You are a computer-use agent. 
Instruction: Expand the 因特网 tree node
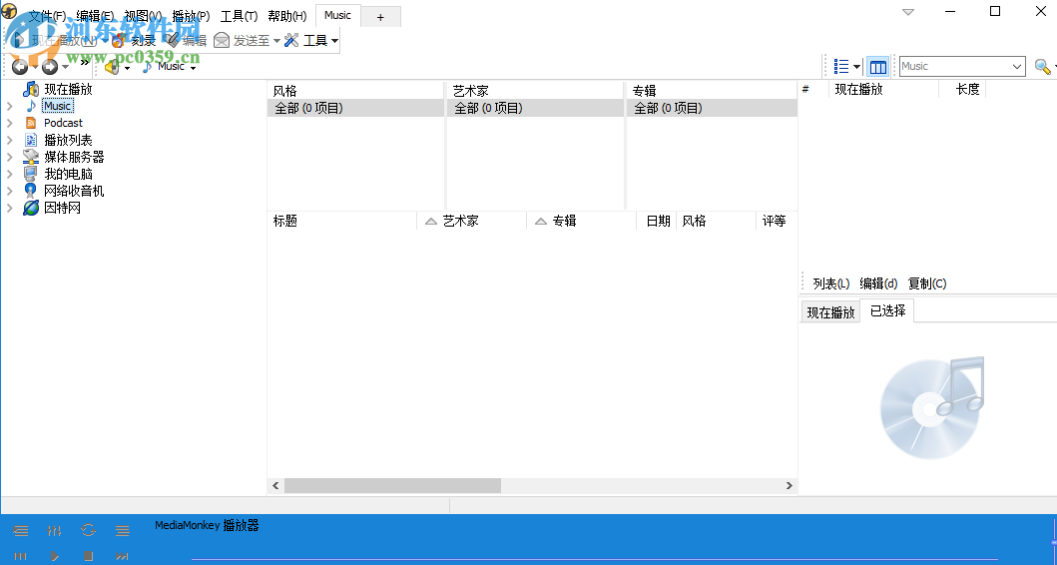pos(9,208)
